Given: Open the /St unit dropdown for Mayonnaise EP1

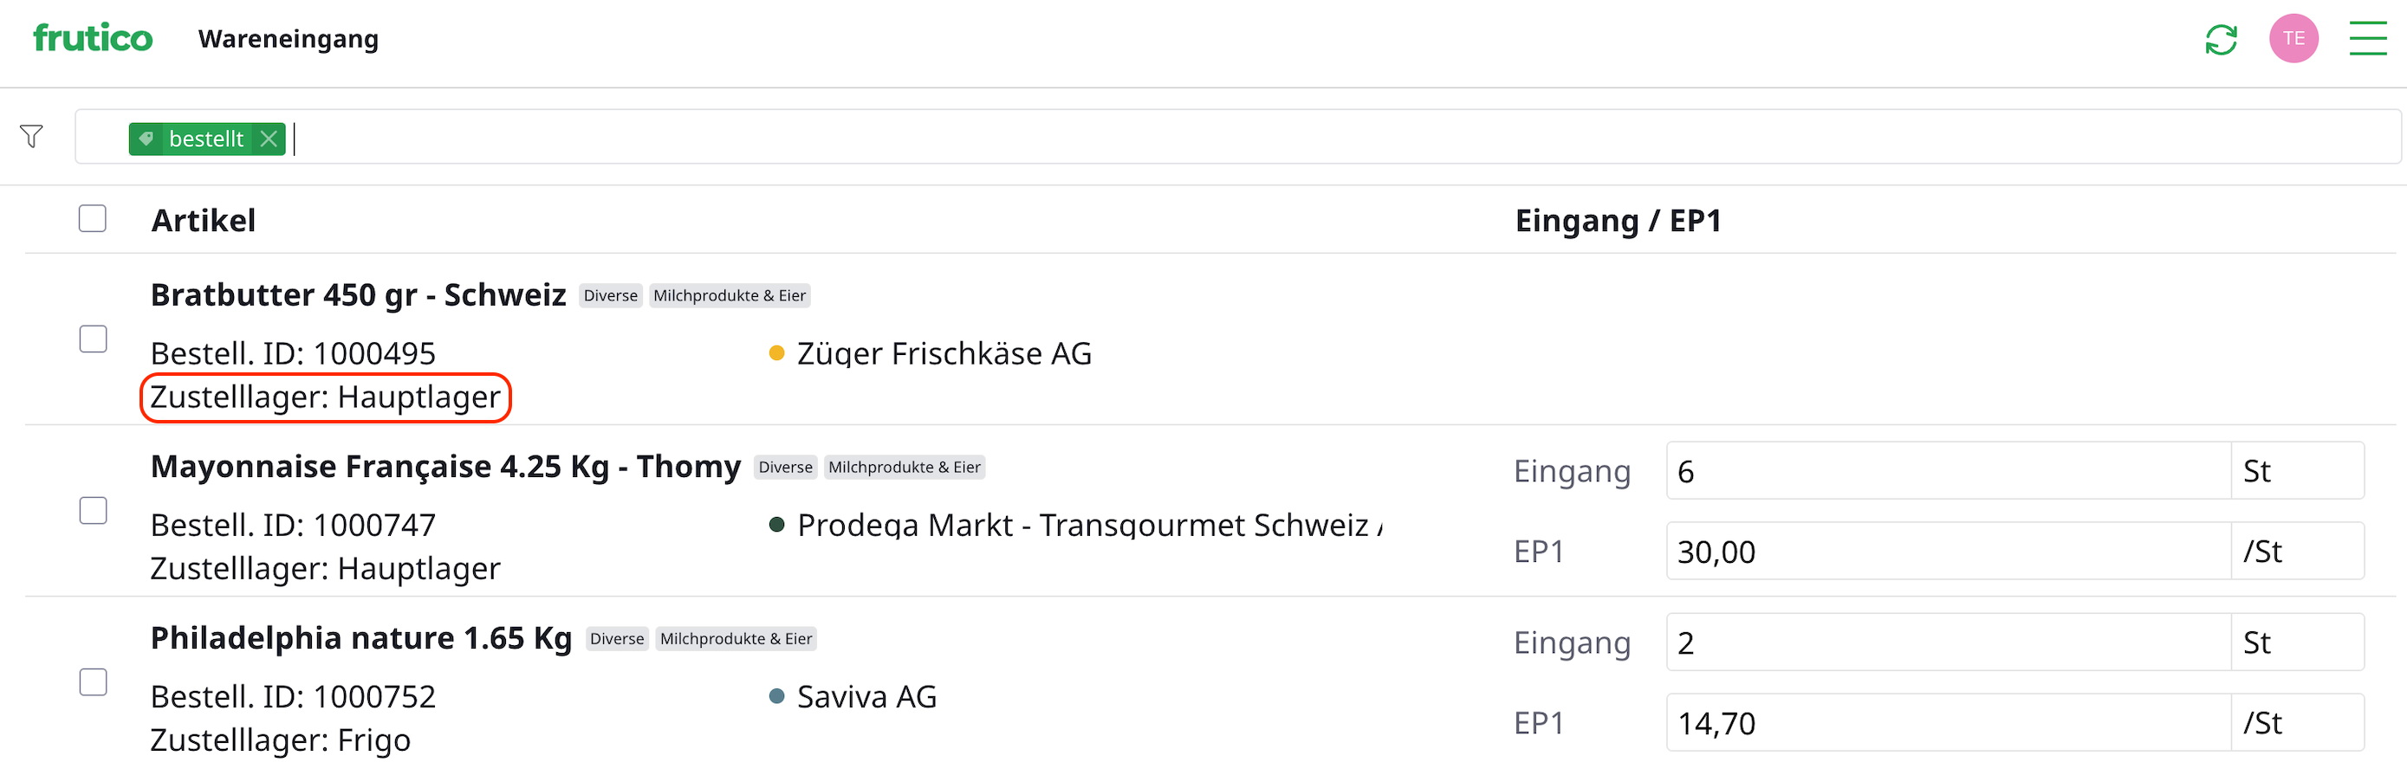Looking at the screenshot, I should 2297,552.
